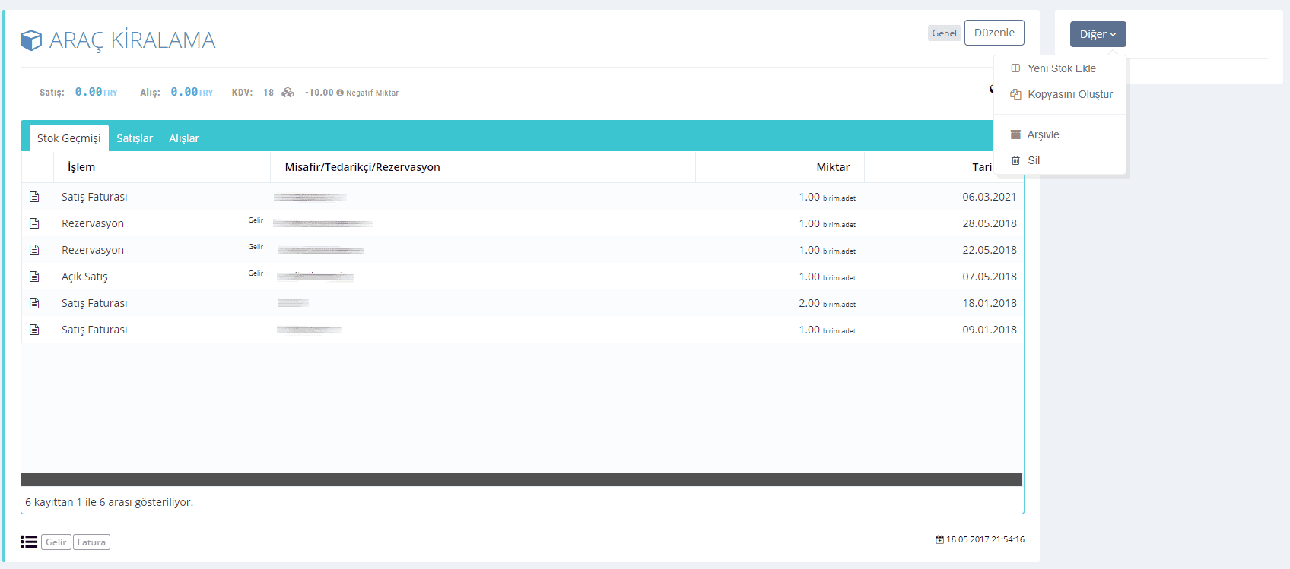
Task: Click the 2.00 quantity value
Action: 809,303
